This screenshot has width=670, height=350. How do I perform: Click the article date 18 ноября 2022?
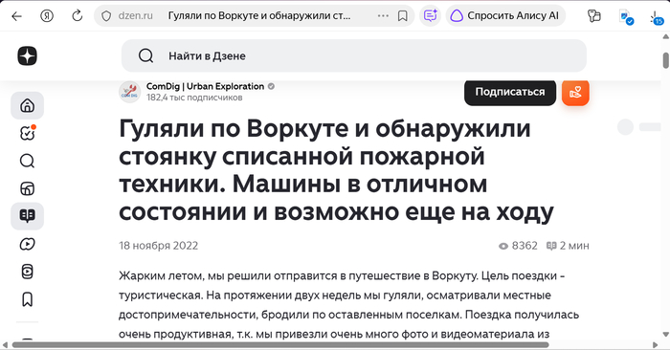pos(159,246)
